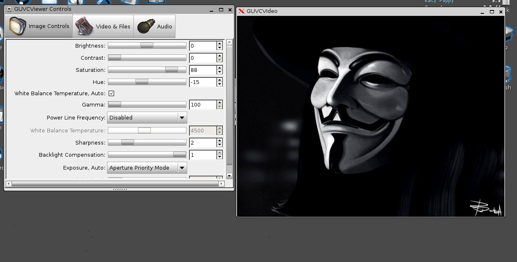The width and height of the screenshot is (517, 262).
Task: Focus the Gamma value field showing 100
Action: pyautogui.click(x=203, y=104)
